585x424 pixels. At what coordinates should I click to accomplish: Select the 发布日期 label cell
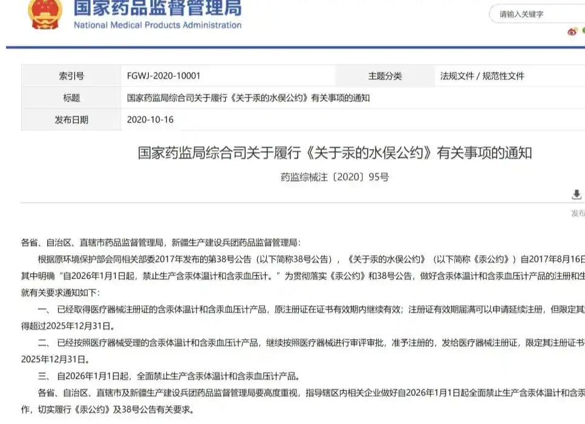coord(71,120)
